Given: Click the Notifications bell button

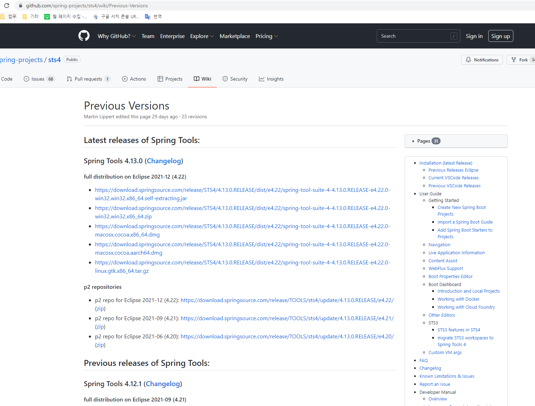Looking at the screenshot, I should [x=482, y=60].
